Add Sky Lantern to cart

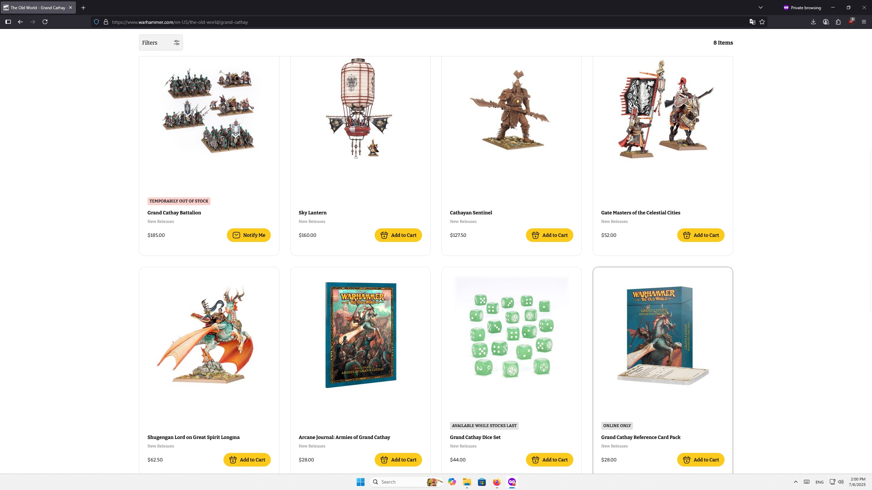tap(398, 235)
